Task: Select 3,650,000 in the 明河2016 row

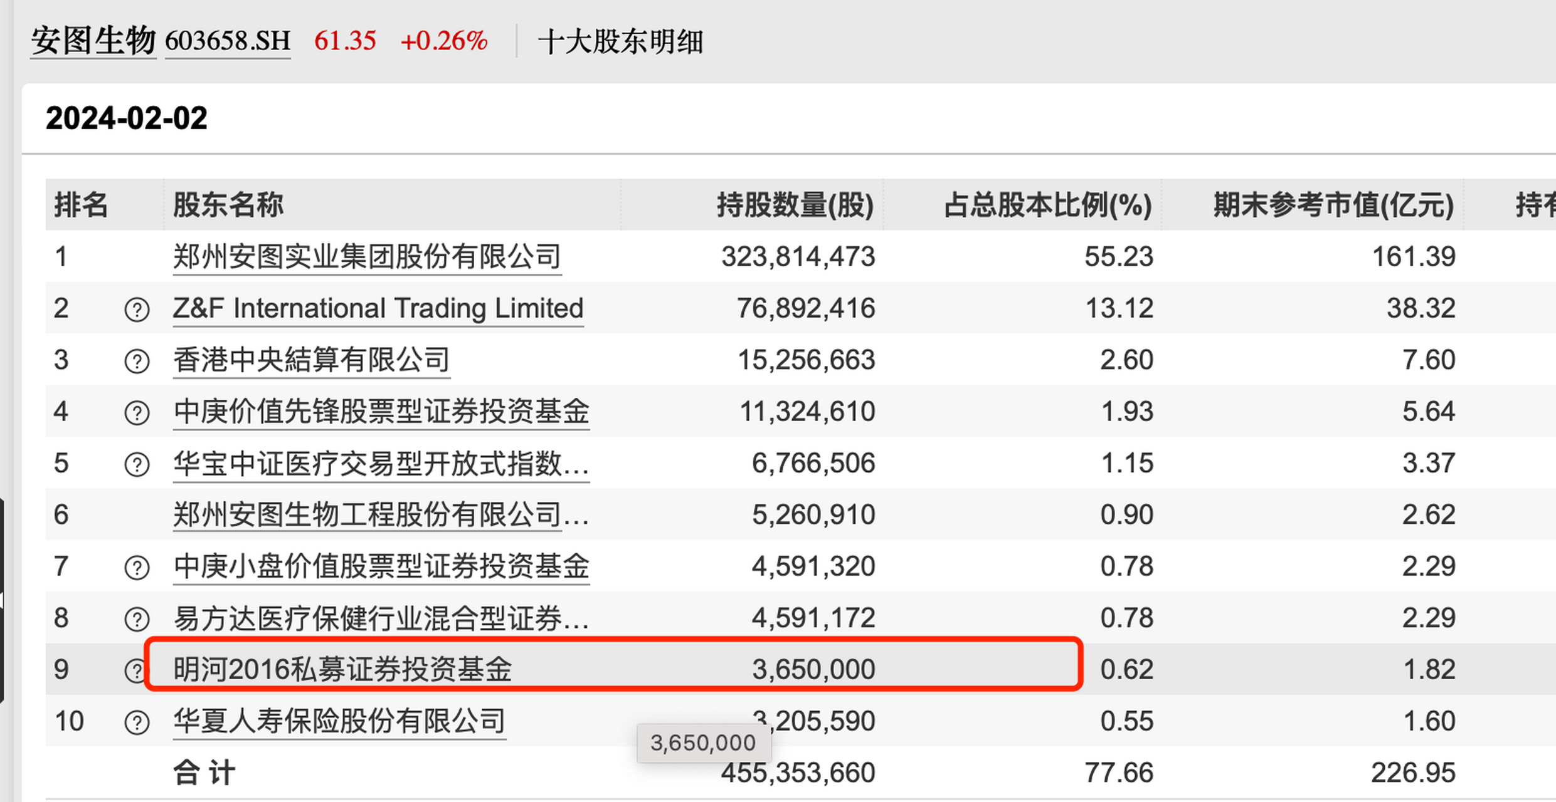Action: tap(813, 670)
